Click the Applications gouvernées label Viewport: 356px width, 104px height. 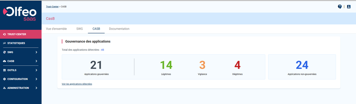pyautogui.click(x=97, y=74)
